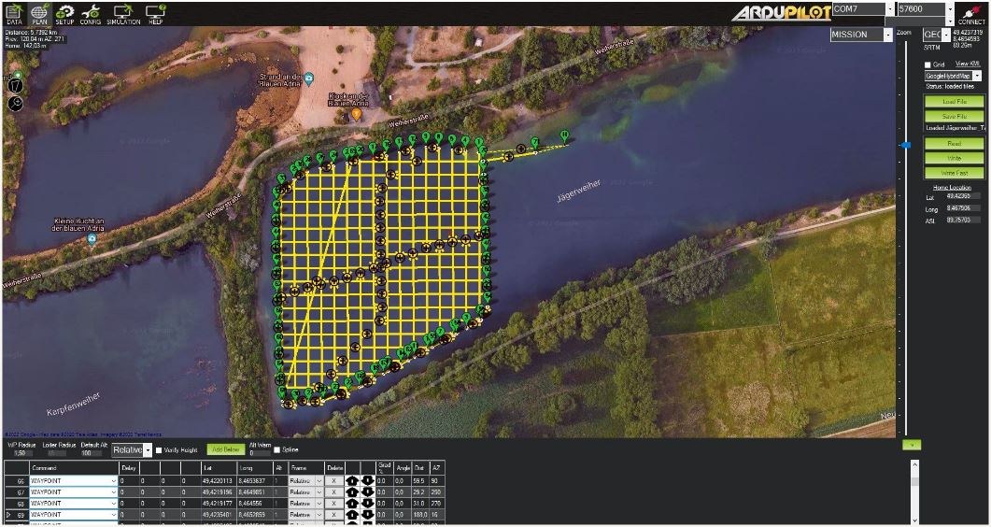Move waypoint 66 up with arrow icon
This screenshot has height=527, width=991.
click(x=352, y=481)
